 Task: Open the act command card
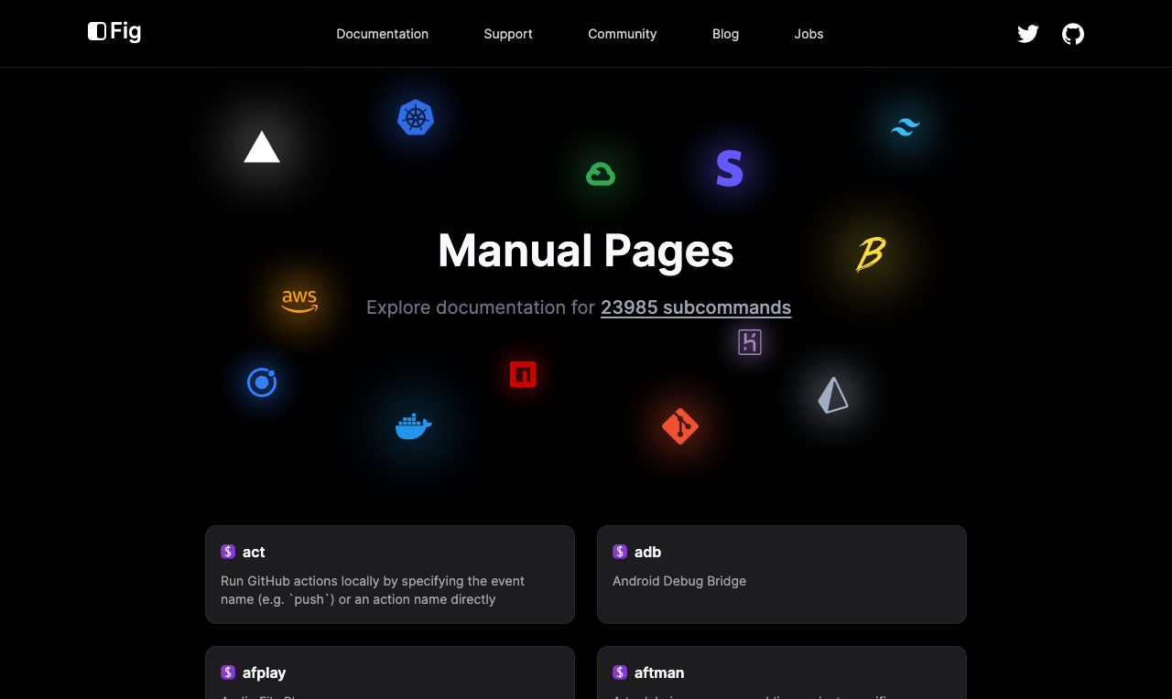[x=390, y=575]
